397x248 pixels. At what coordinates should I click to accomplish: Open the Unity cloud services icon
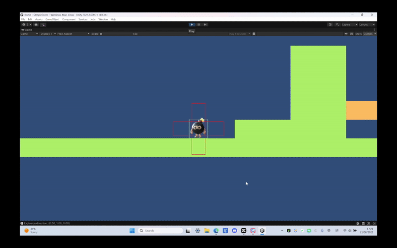tap(36, 24)
